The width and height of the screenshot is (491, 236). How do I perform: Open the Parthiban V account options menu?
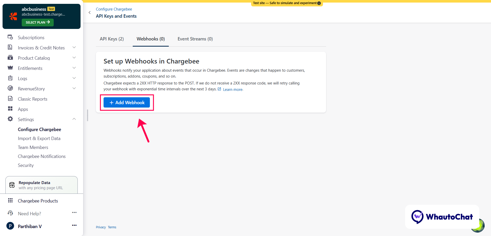coord(74,226)
